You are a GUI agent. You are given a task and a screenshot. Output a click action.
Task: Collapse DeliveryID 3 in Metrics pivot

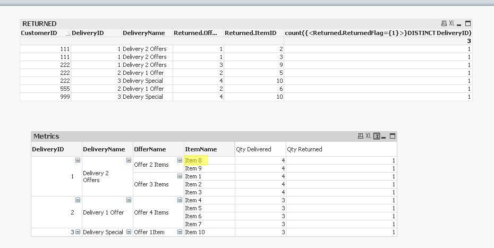pos(78,232)
